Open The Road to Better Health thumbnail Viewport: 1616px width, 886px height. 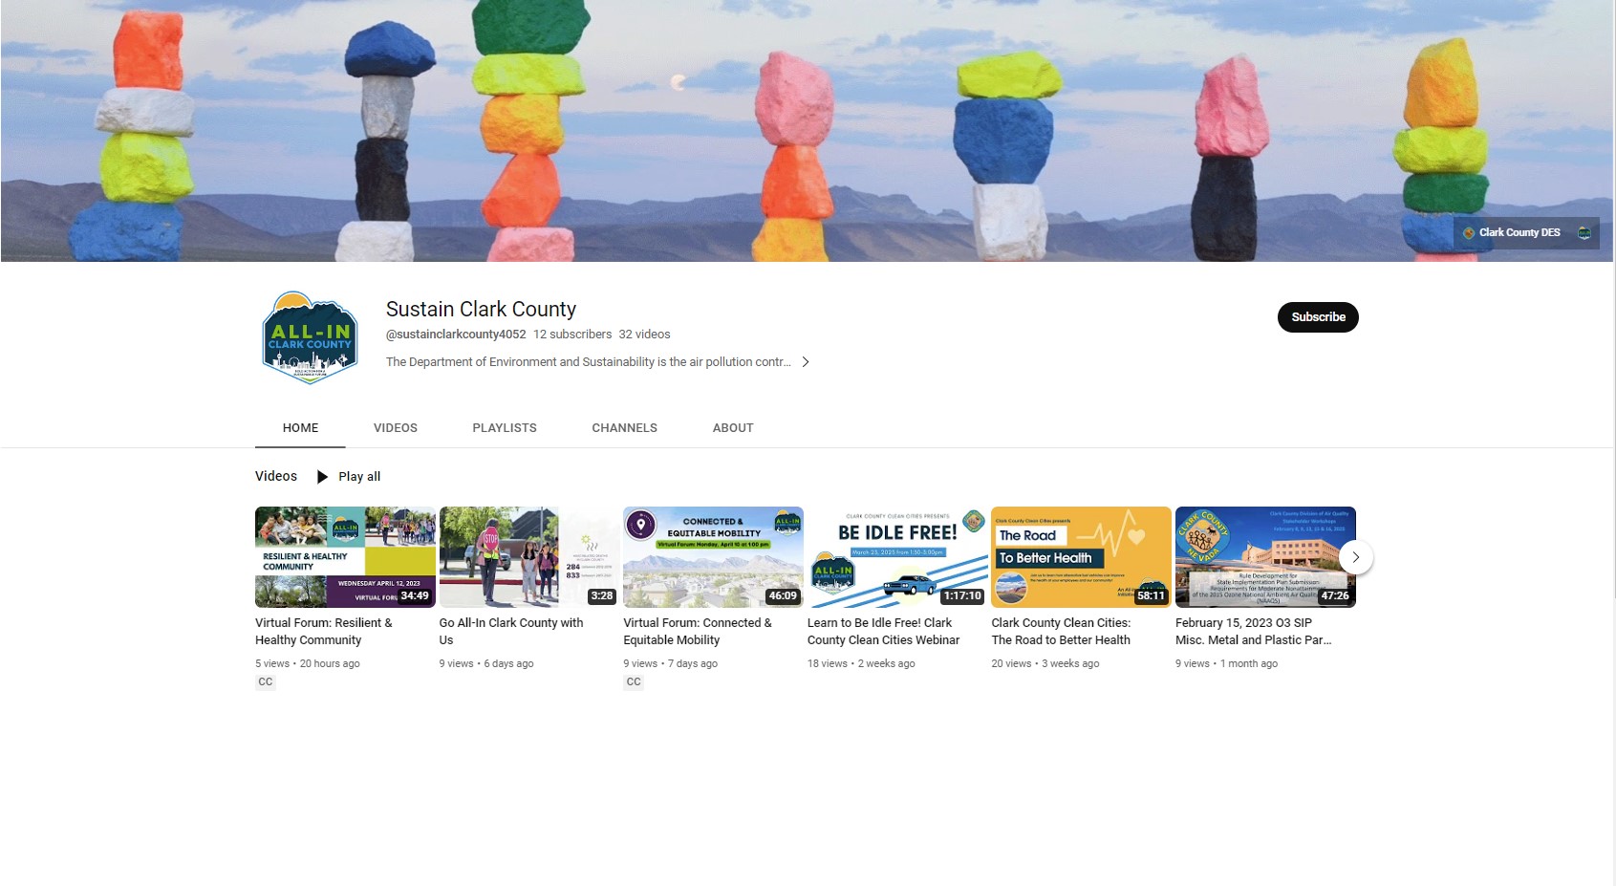1081,557
